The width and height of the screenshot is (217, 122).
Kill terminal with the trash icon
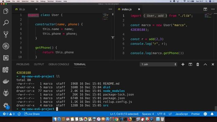click(198, 64)
